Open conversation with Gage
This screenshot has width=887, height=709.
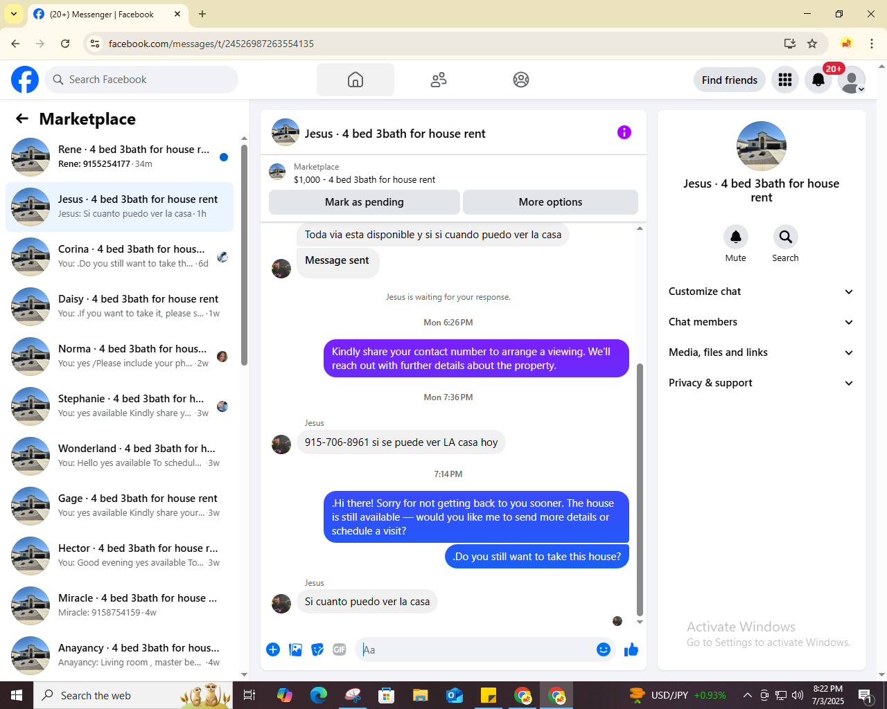tap(119, 506)
